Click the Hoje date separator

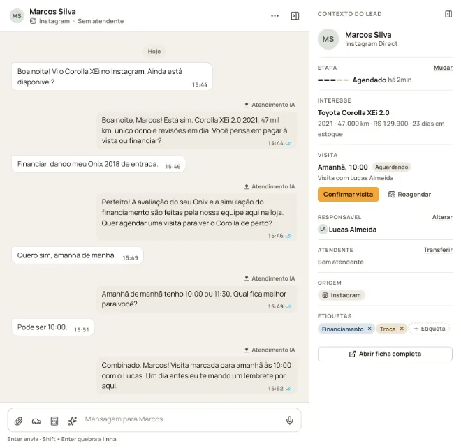coord(154,52)
